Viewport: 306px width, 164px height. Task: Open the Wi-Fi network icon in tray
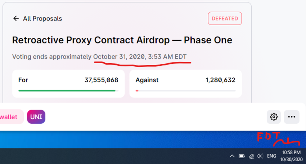[251, 156]
